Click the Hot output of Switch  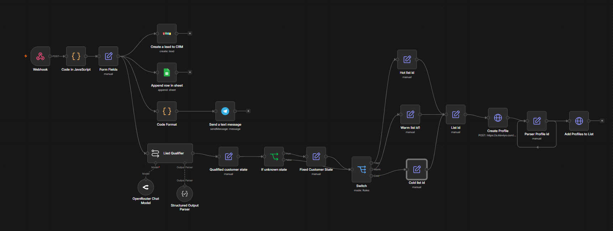coord(371,163)
